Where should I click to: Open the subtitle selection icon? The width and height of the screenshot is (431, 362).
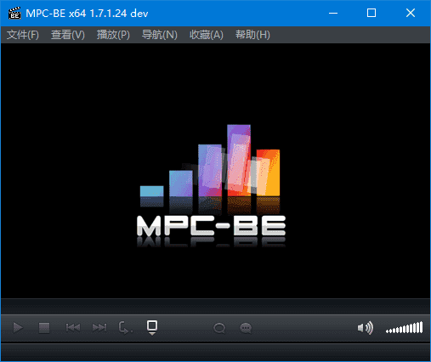[246, 328]
